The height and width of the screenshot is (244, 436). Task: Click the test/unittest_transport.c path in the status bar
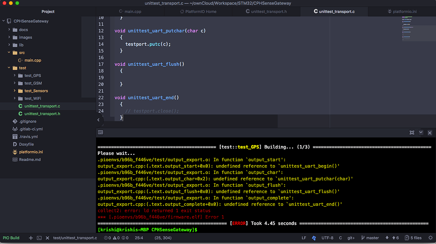tap(75, 238)
